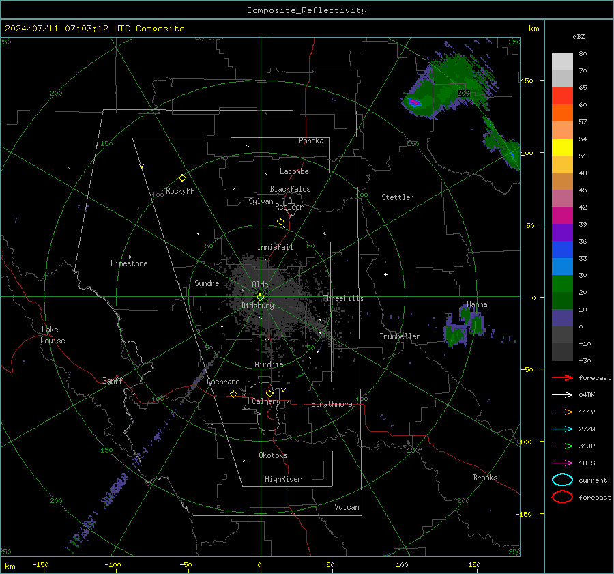Viewport: 614px width, 574px height.
Task: Click the Calgary city label
Action: click(x=266, y=401)
